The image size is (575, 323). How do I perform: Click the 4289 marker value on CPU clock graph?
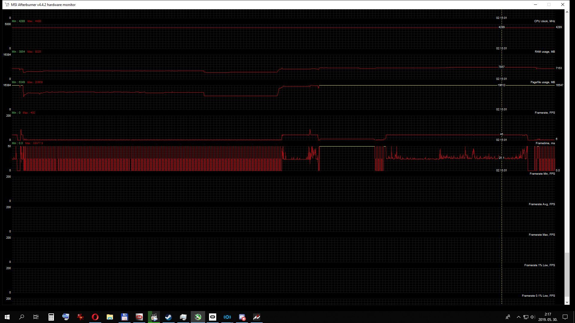pos(502,27)
